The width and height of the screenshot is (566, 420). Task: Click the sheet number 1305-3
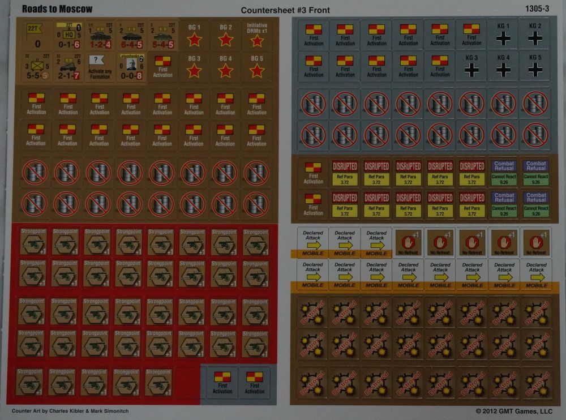click(x=537, y=8)
